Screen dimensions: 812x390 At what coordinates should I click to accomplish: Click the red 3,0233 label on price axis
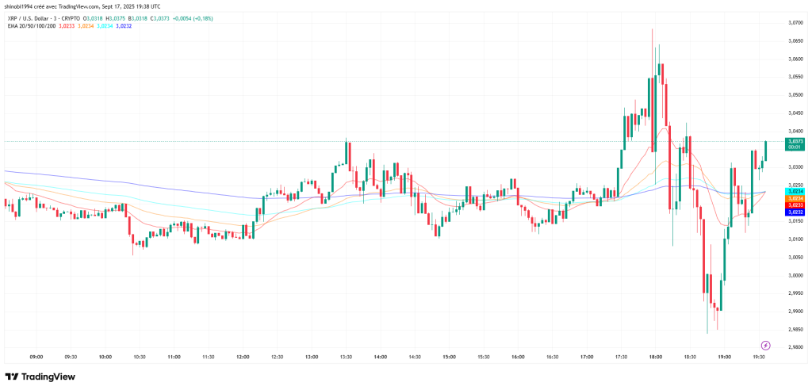[x=794, y=205]
